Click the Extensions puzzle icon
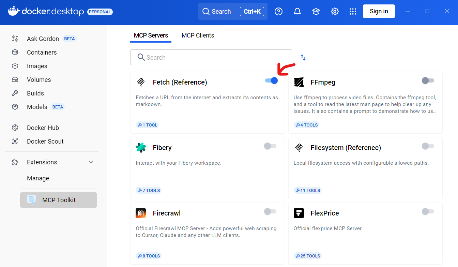This screenshot has width=458, height=267. click(x=15, y=162)
